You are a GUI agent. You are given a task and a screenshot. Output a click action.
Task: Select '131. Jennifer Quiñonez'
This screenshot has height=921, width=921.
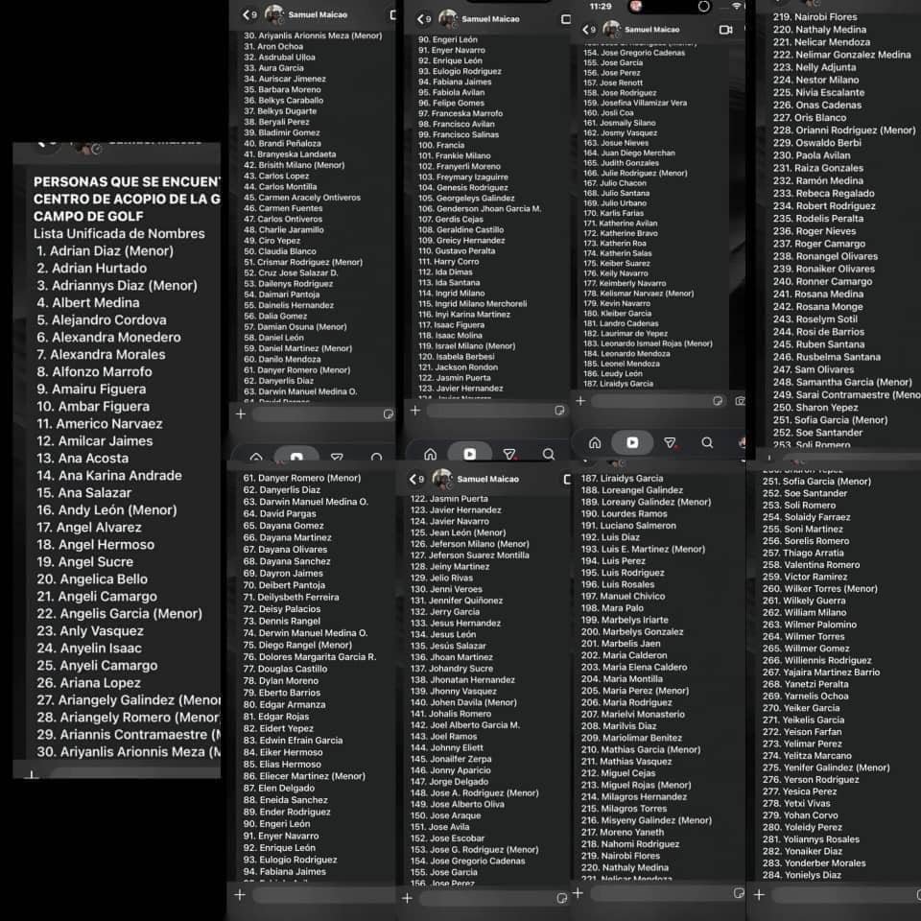(457, 601)
